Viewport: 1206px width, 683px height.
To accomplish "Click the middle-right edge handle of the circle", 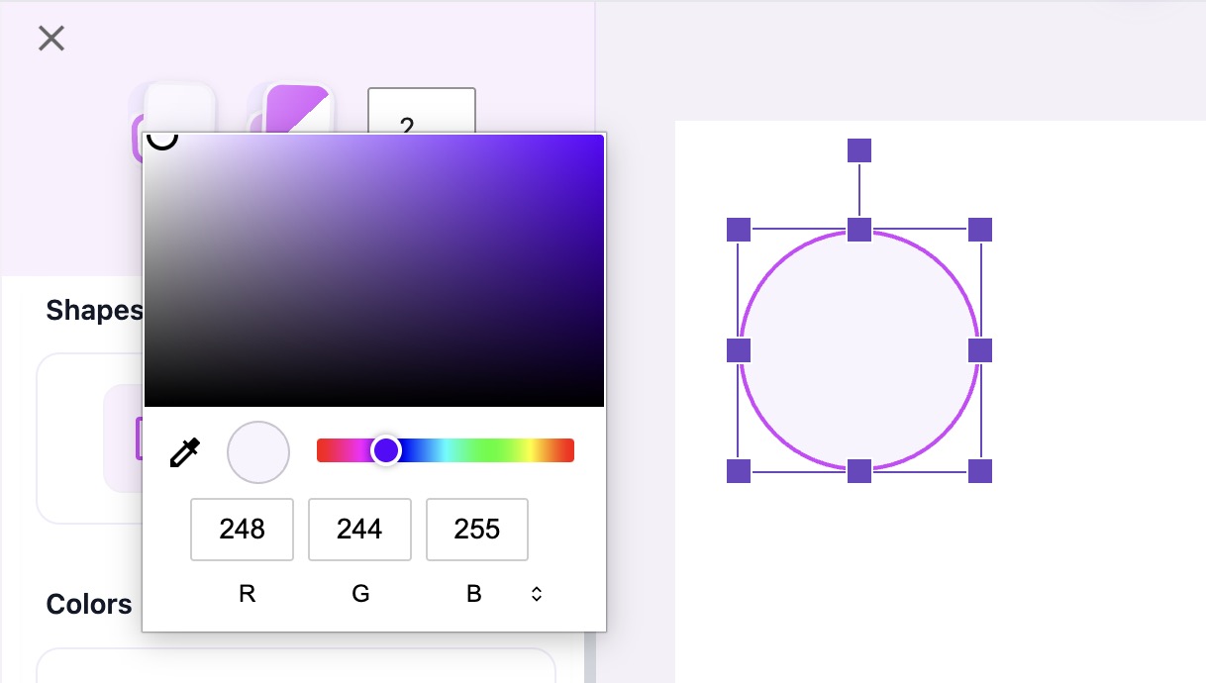I will coord(980,350).
